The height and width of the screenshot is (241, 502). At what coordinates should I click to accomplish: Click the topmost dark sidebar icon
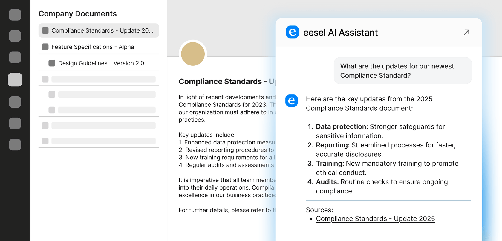pos(15,15)
